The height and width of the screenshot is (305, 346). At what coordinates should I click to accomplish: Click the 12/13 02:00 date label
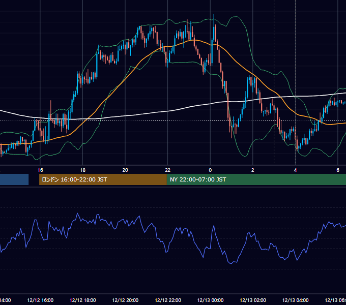(253, 300)
